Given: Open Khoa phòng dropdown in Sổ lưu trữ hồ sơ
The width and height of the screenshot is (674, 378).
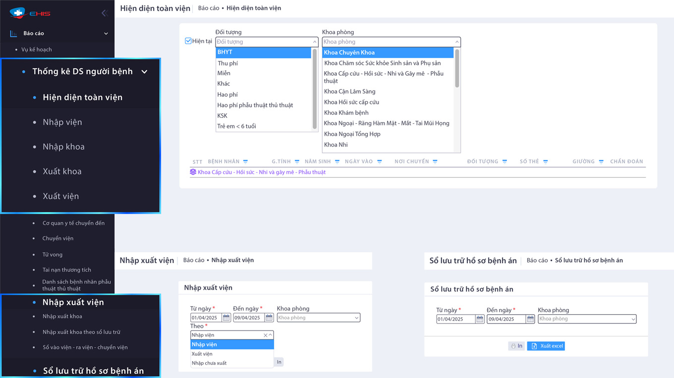Looking at the screenshot, I should coord(633,319).
